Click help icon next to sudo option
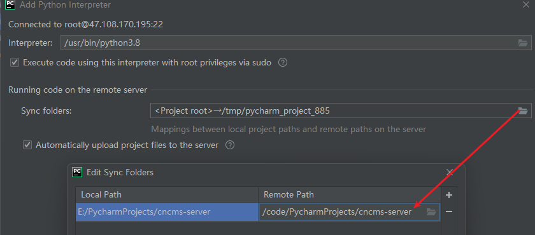Screen dimensions: 535x235 click(x=283, y=63)
